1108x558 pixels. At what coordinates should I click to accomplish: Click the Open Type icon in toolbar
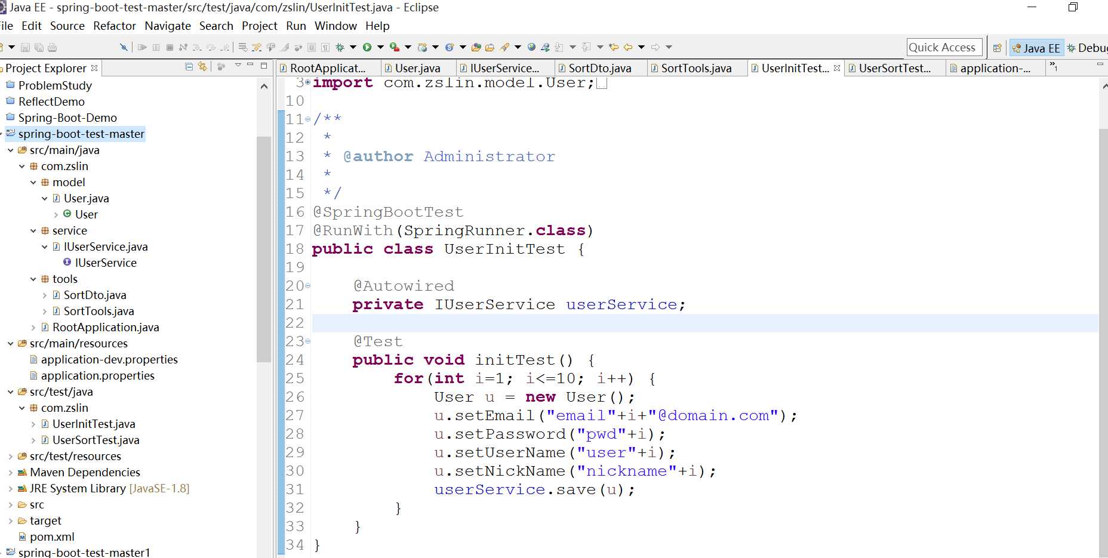pyautogui.click(x=476, y=47)
